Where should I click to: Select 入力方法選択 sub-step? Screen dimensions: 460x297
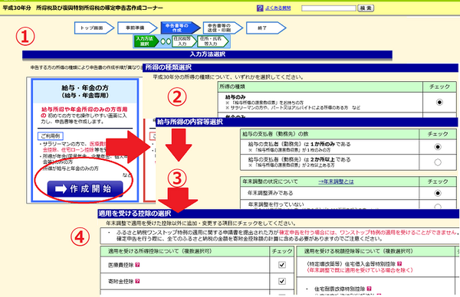146,41
